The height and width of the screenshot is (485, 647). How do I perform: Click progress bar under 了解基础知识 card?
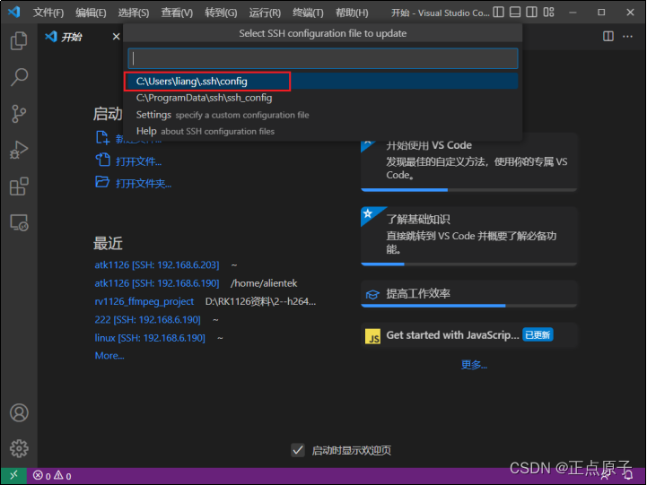click(468, 264)
